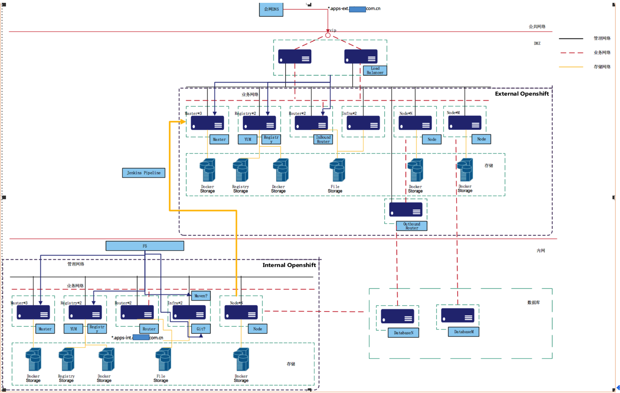Select Internal Openshift Registry*2 server icon

[85, 312]
